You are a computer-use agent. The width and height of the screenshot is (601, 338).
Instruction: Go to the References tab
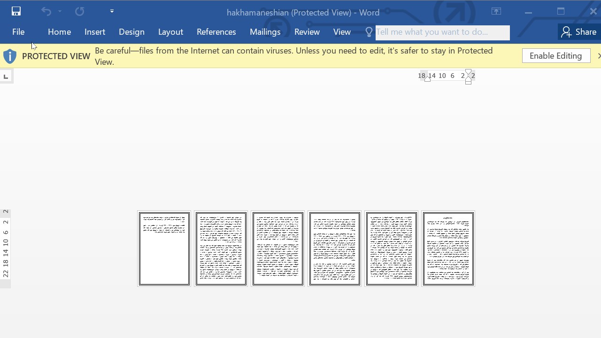pyautogui.click(x=216, y=32)
